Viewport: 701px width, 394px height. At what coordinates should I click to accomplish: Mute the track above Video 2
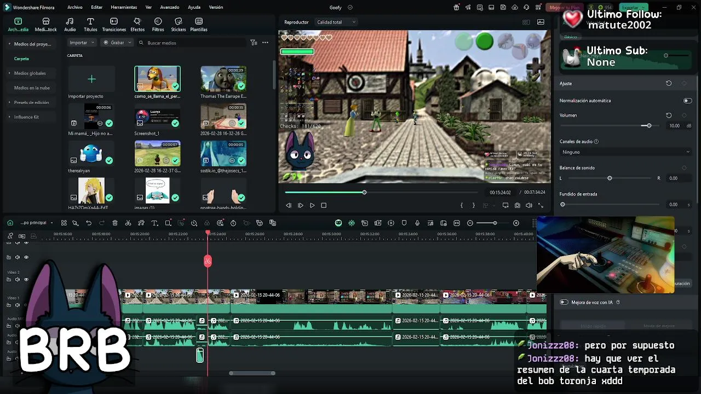coord(17,257)
